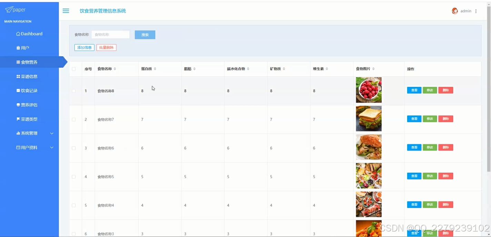Select the Dashboard home icon
The height and width of the screenshot is (237, 491).
pyautogui.click(x=18, y=33)
